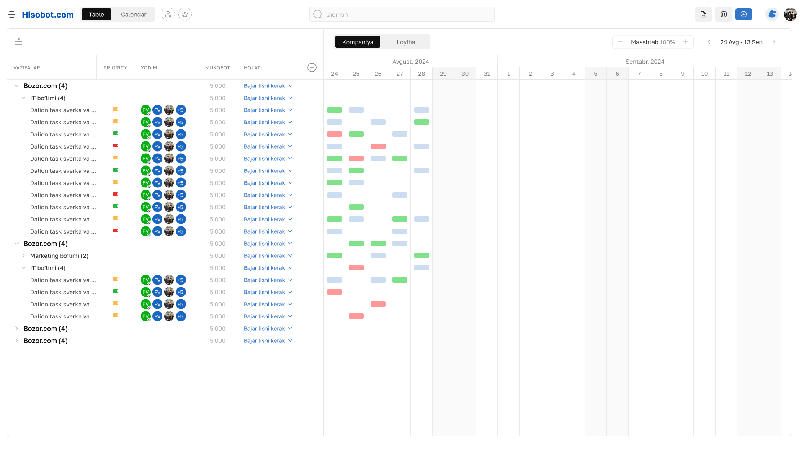Open status dropdown for Marketing bo'limi row
This screenshot has width=804, height=452.
268,256
